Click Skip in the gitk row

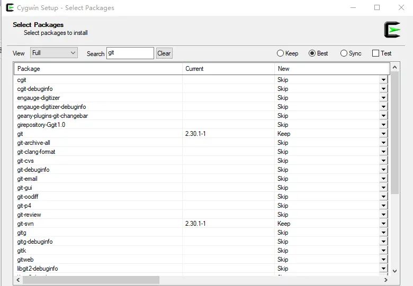pos(283,251)
